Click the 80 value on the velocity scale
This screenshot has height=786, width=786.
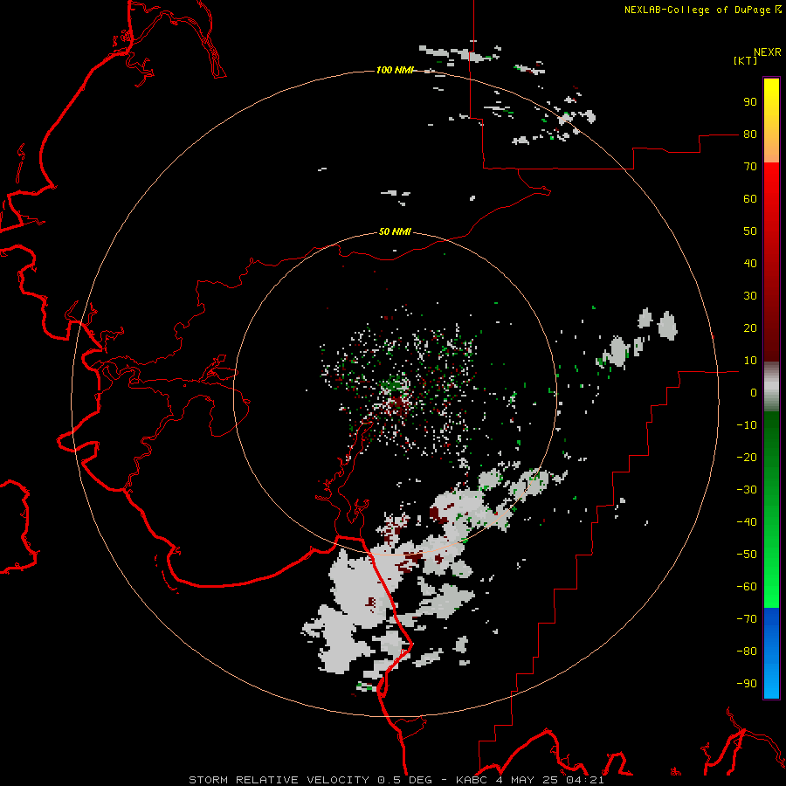pos(750,134)
